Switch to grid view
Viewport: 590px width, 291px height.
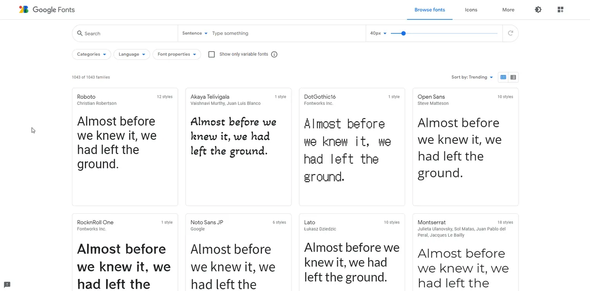click(x=503, y=77)
